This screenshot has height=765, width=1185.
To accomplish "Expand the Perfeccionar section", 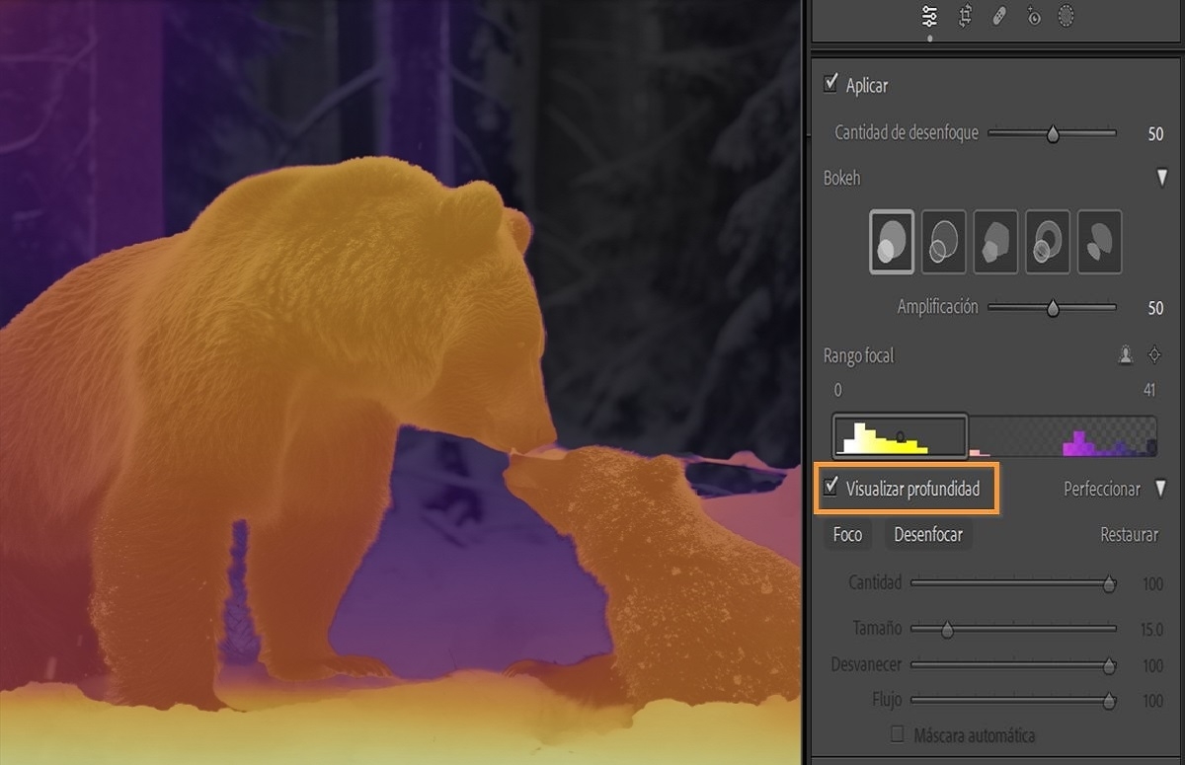I will tap(1161, 488).
